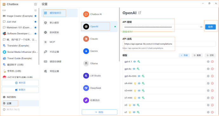Click the tool-use wrench icon on the gpt-4o row
The image size is (219, 116).
click(138, 69)
